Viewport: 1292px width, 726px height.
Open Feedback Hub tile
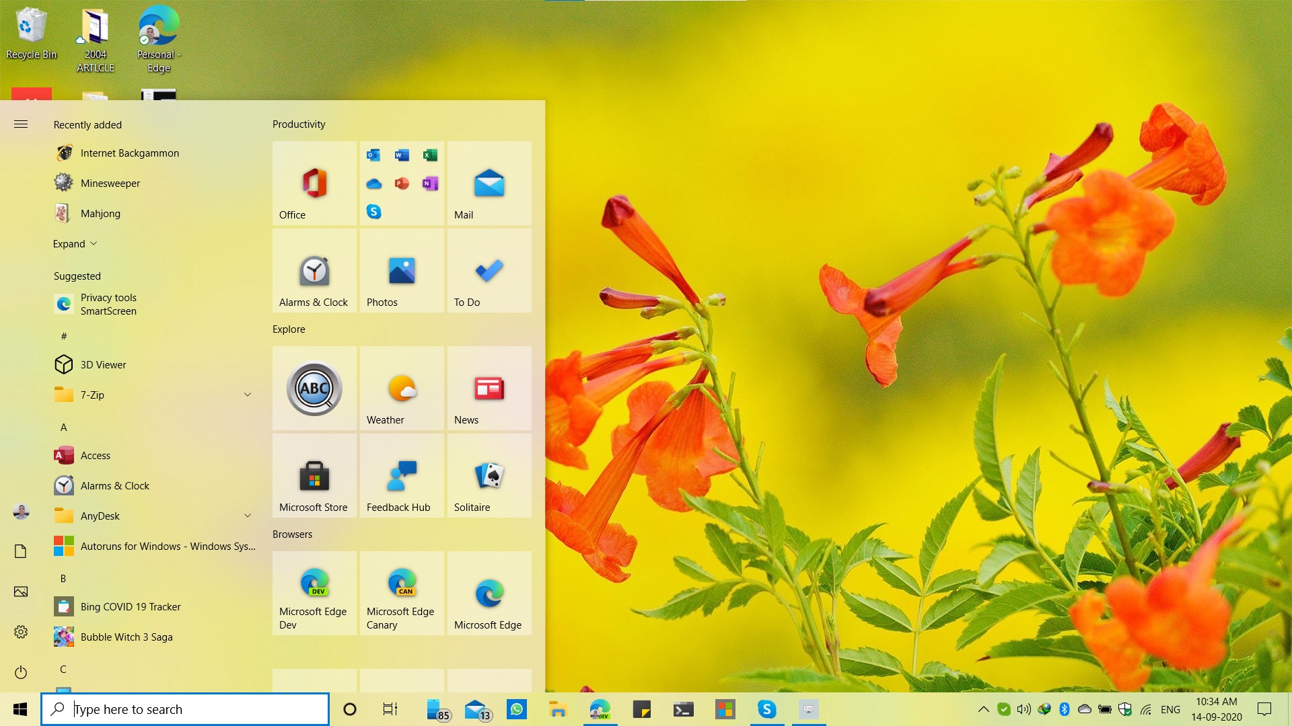click(x=402, y=475)
